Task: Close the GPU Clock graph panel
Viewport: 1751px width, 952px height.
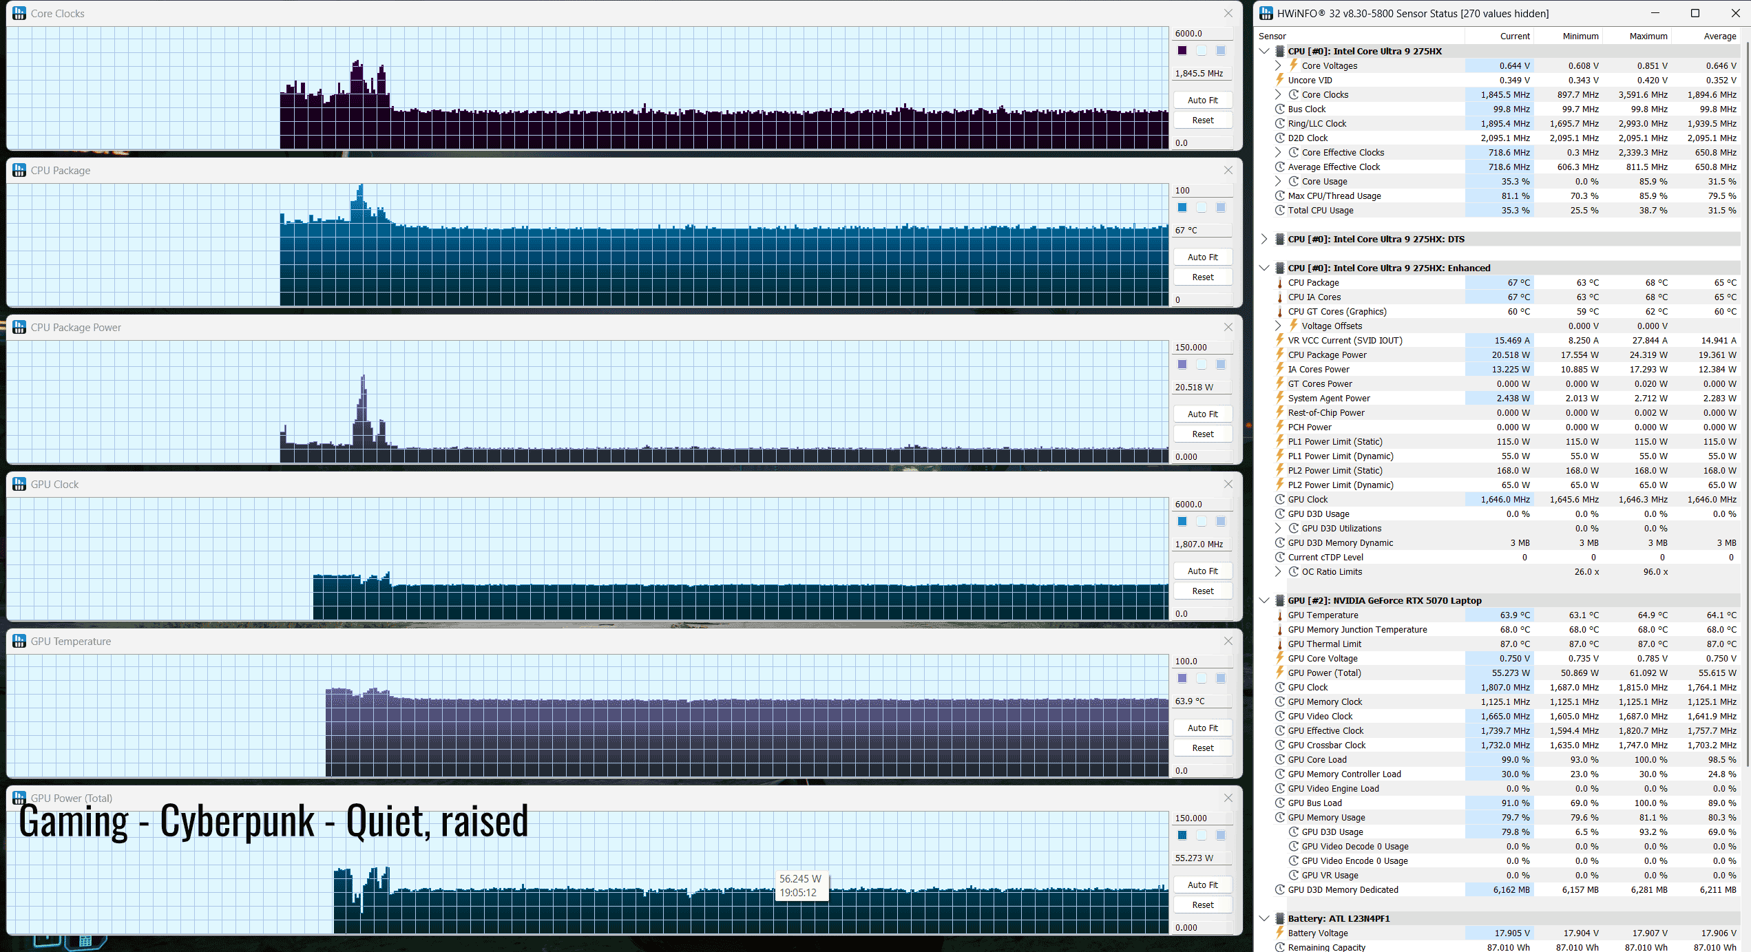Action: [x=1228, y=484]
